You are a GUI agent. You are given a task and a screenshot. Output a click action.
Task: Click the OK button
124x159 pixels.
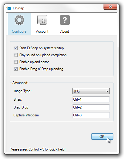coord(102,137)
